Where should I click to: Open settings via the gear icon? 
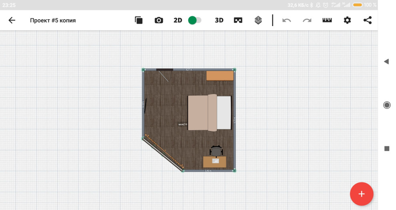347,20
